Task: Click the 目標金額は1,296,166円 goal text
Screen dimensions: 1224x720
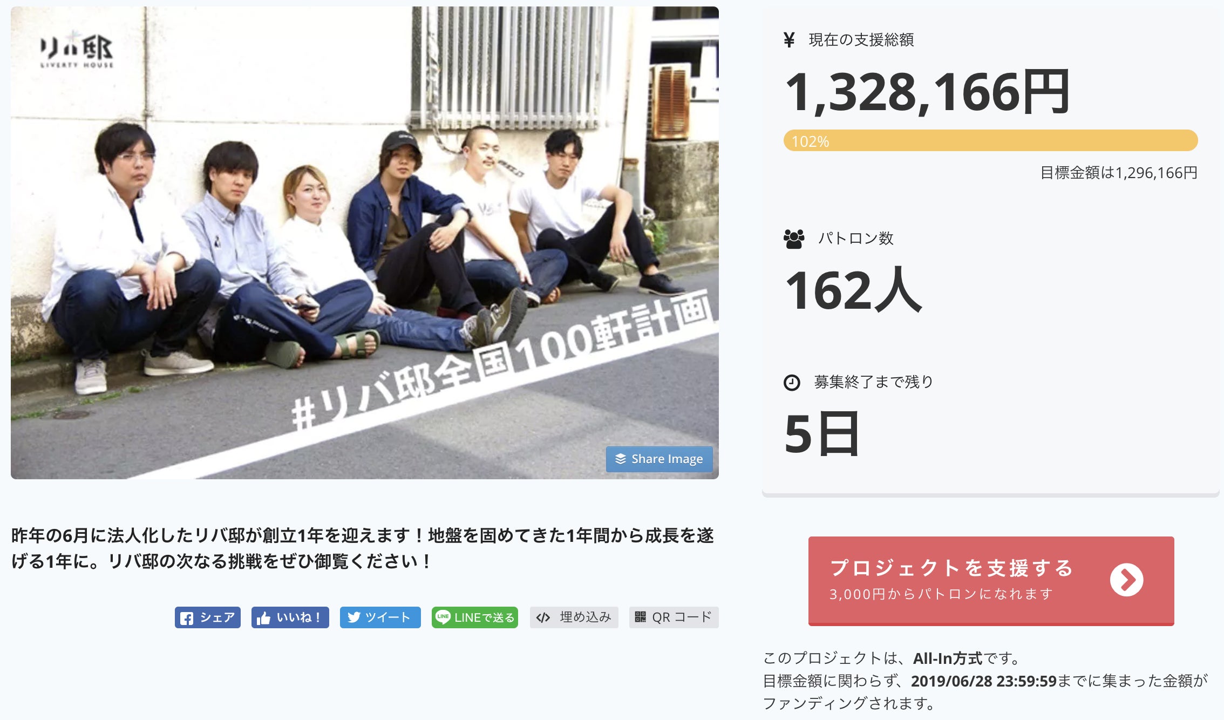Action: pos(1119,173)
